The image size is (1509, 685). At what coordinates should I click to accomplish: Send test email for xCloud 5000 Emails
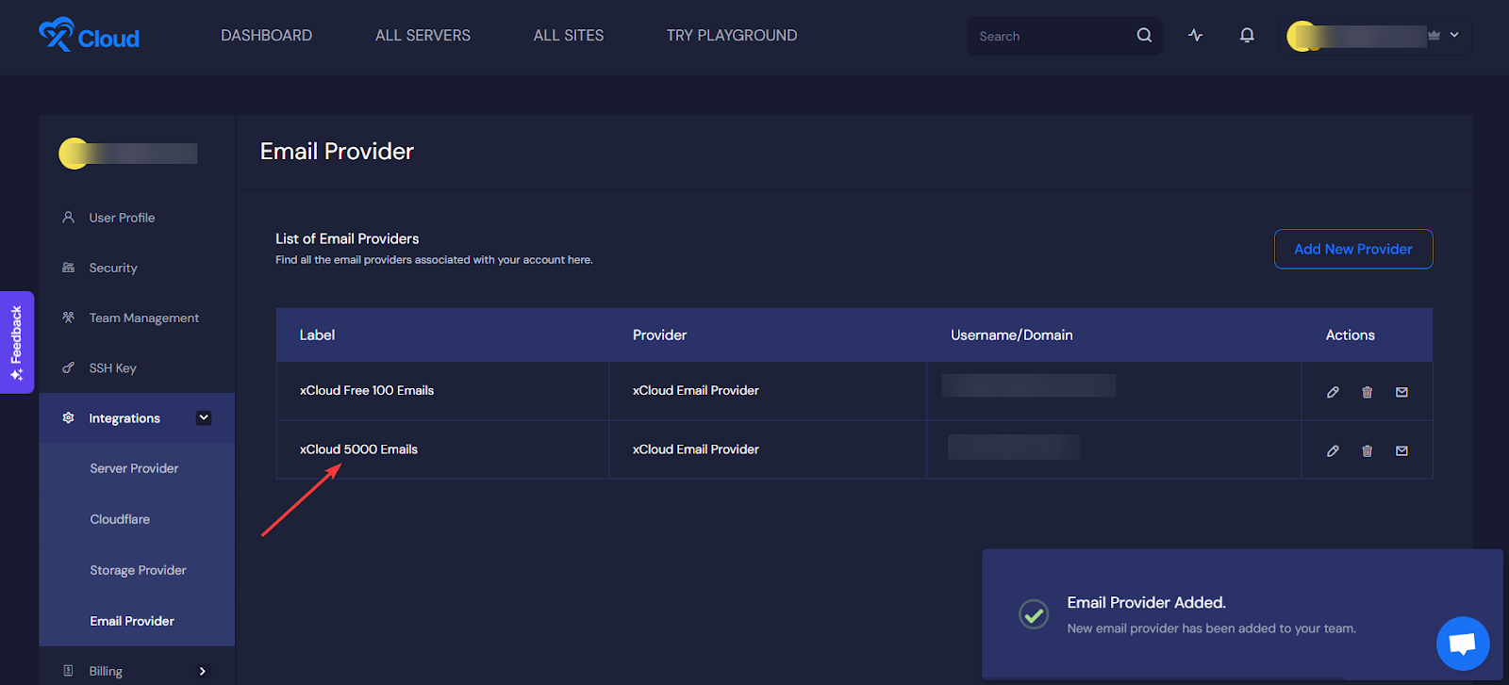1402,450
